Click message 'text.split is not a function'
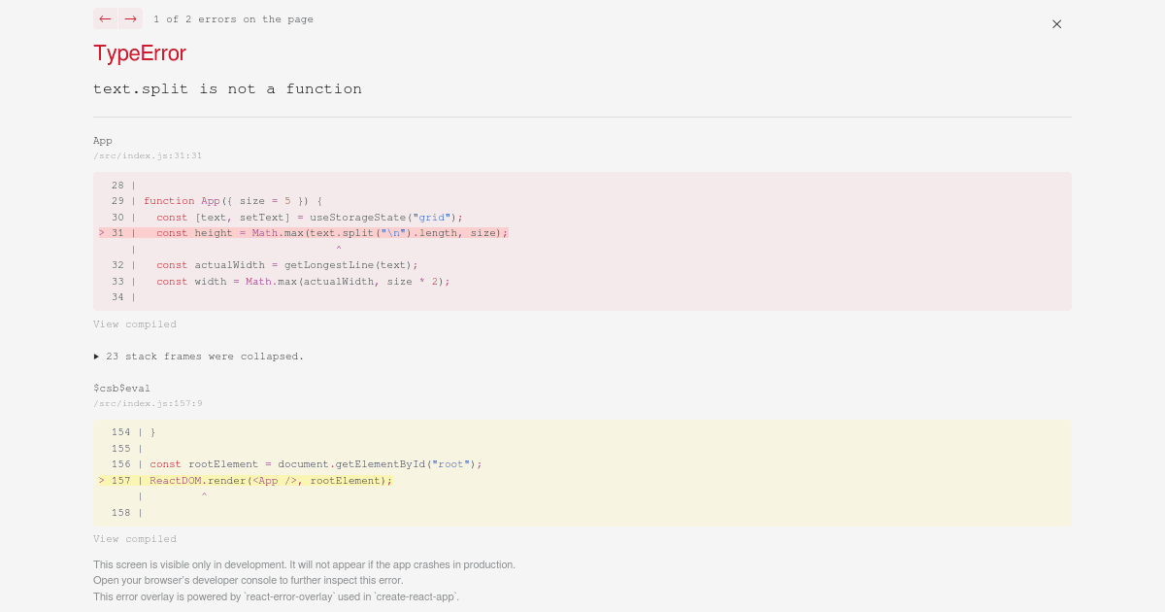Screen dimensions: 1165x612 pos(227,88)
